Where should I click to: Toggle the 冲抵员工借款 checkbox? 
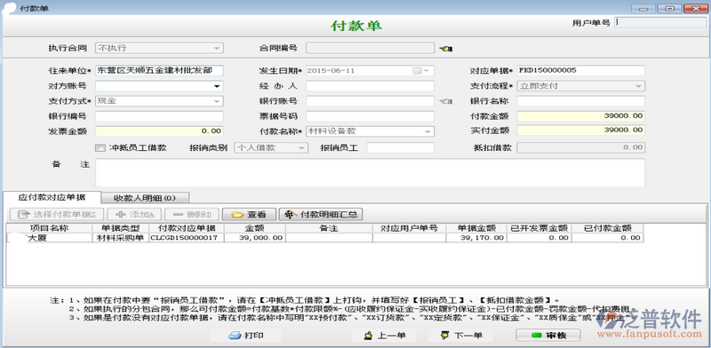click(x=100, y=147)
